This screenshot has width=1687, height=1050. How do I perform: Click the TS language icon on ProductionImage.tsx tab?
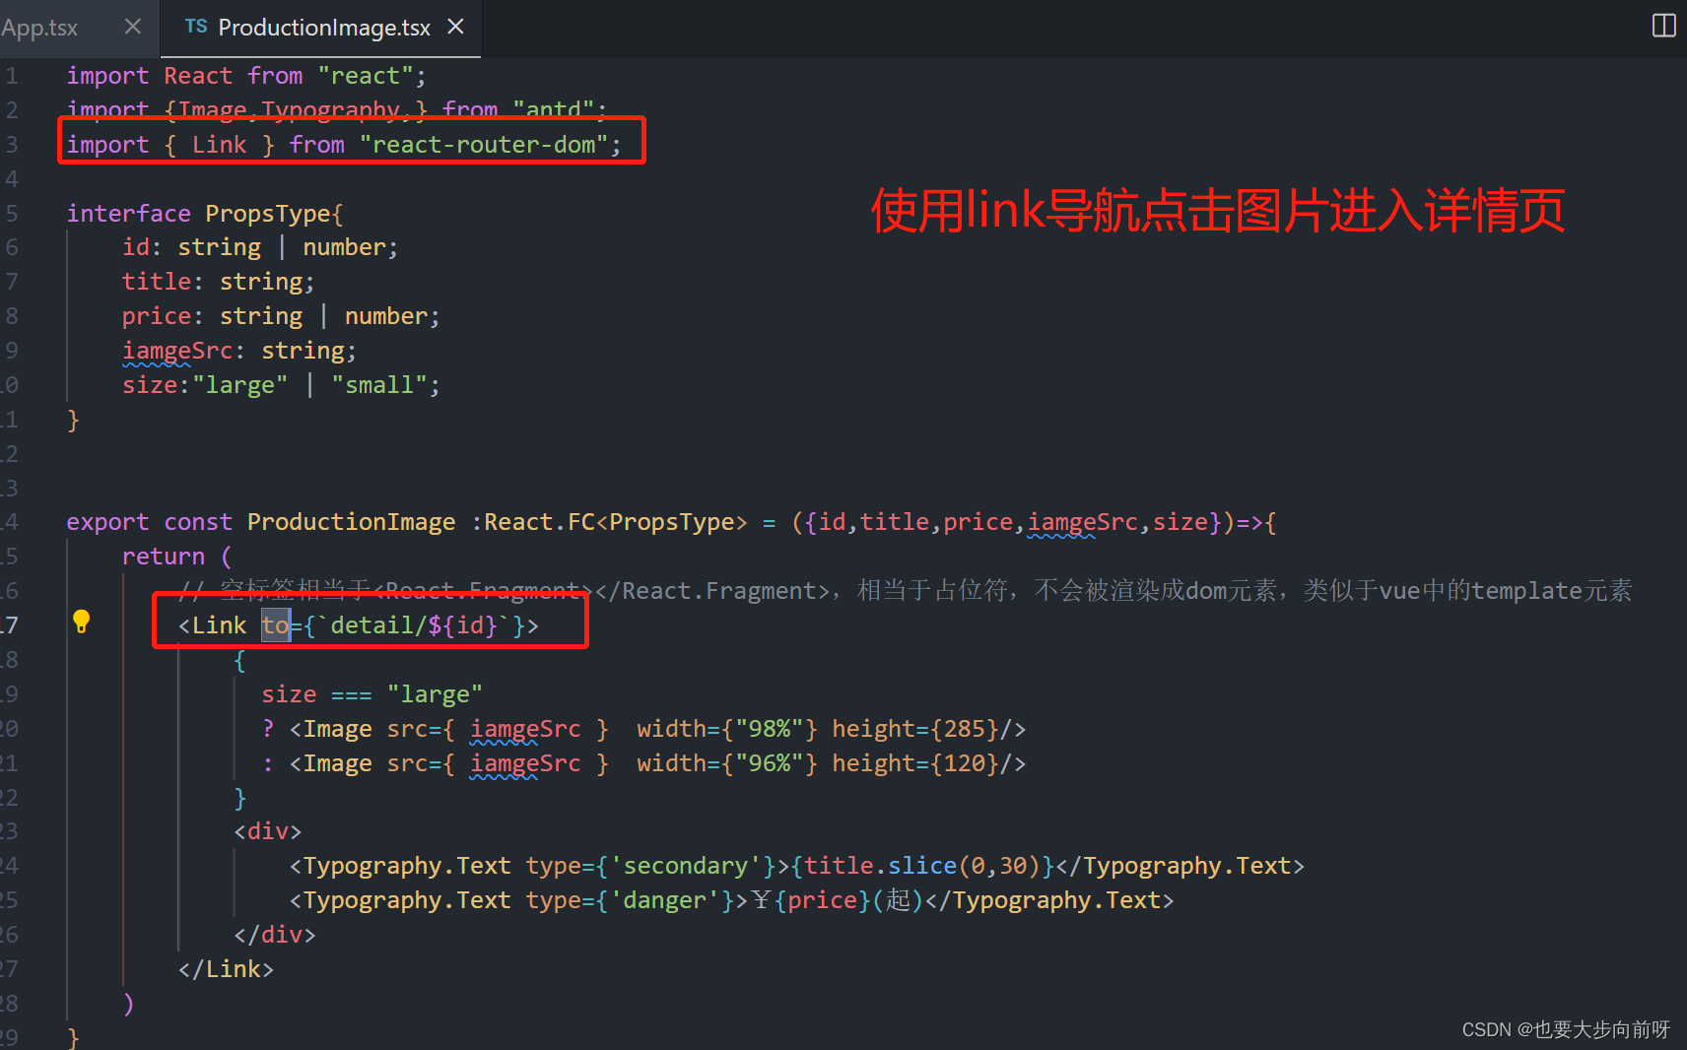(196, 27)
